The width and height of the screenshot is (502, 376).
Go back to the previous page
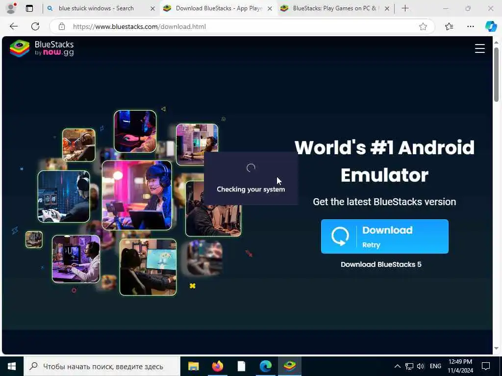pos(14,26)
